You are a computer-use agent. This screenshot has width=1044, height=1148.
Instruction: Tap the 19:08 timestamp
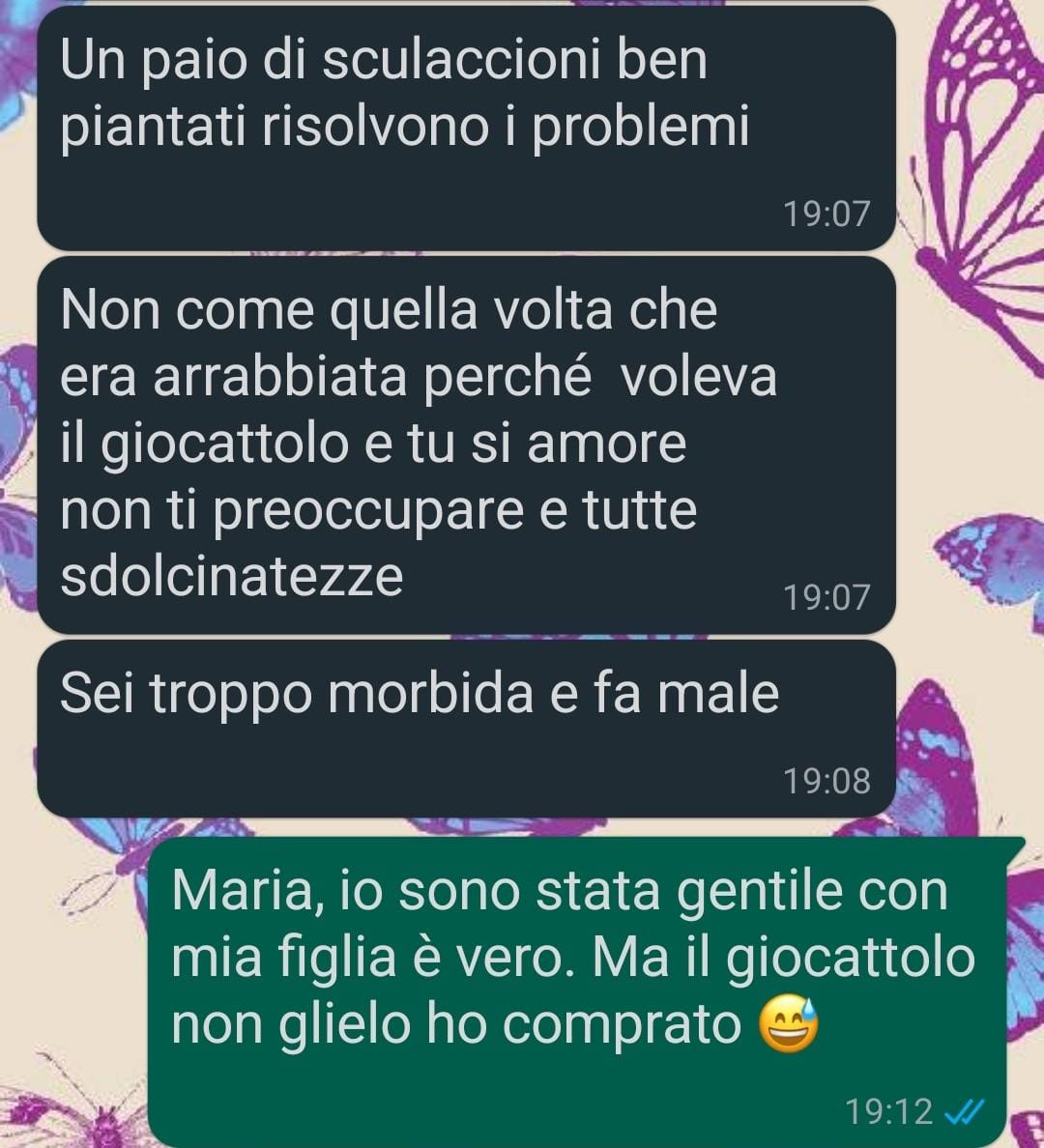coord(827,781)
